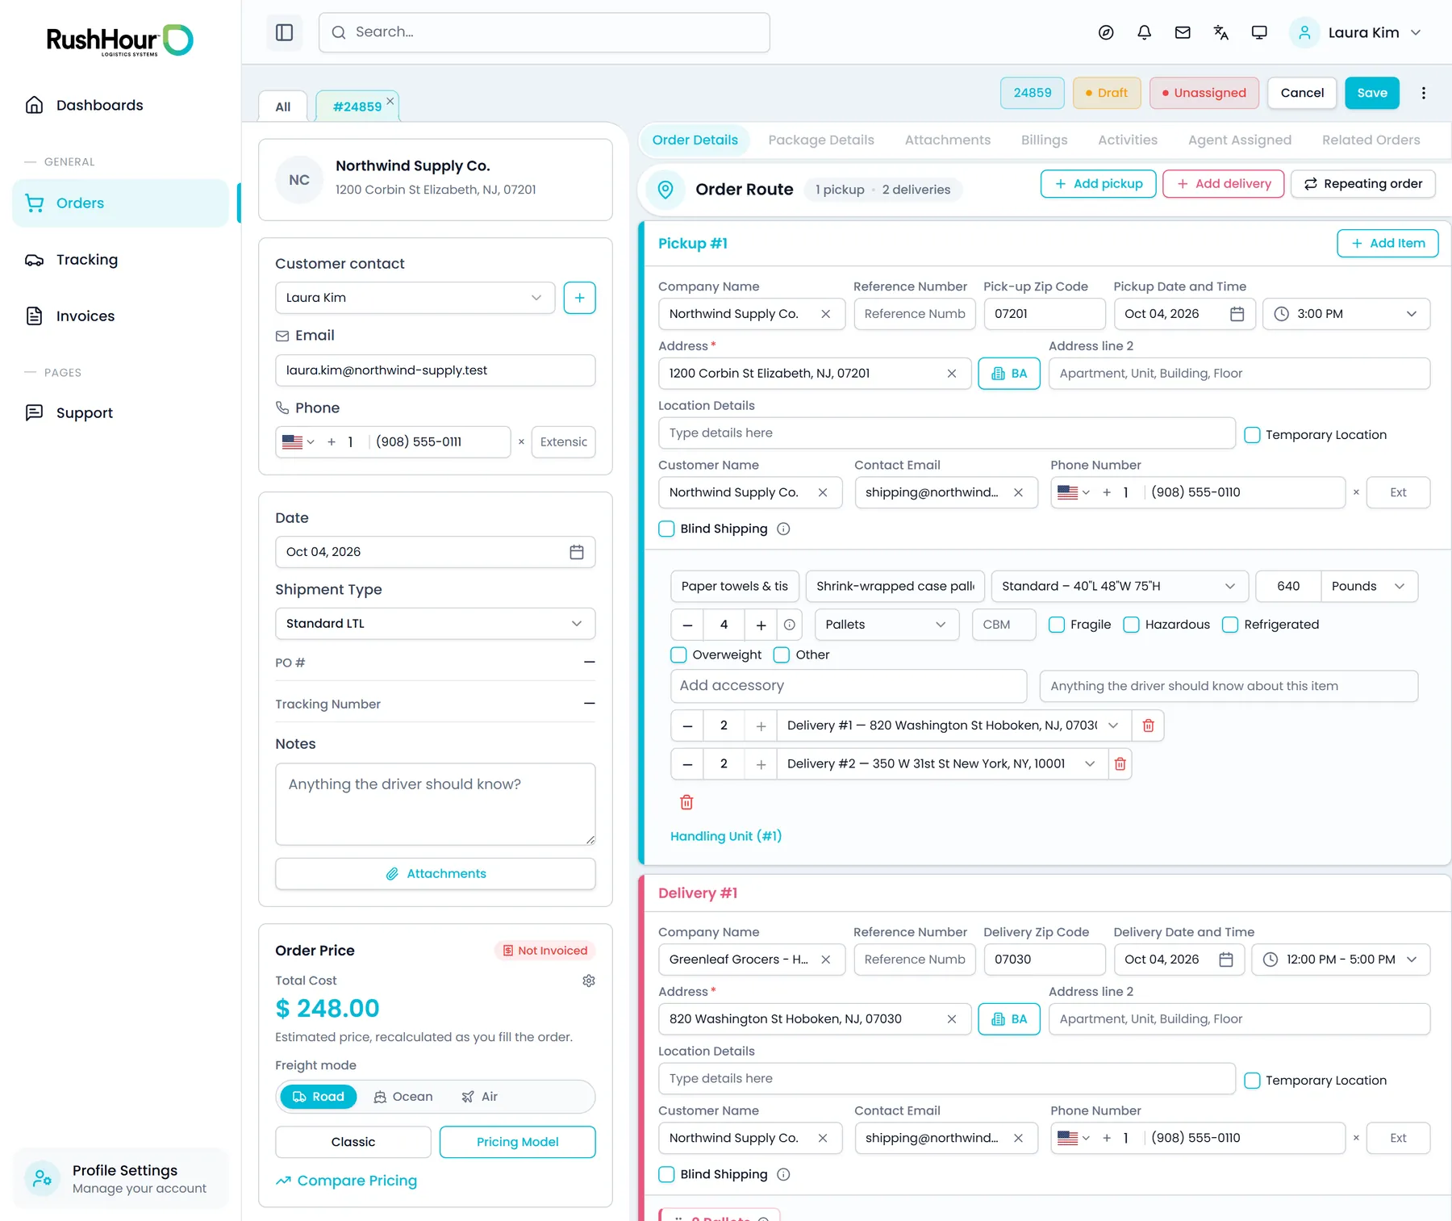Select the Ocean freight mode
Viewport: 1452px width, 1221px height.
click(x=403, y=1097)
